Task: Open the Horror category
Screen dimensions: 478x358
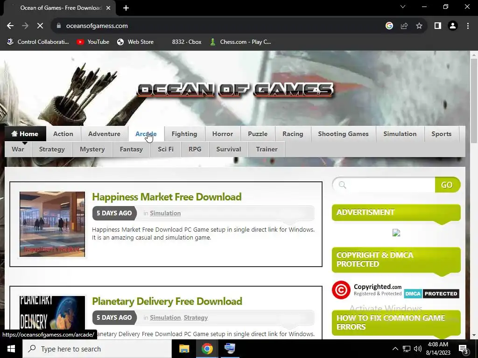Action: (223, 134)
